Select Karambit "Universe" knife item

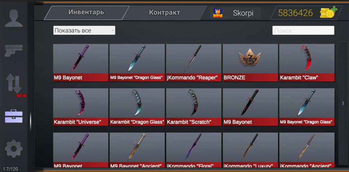[81, 107]
